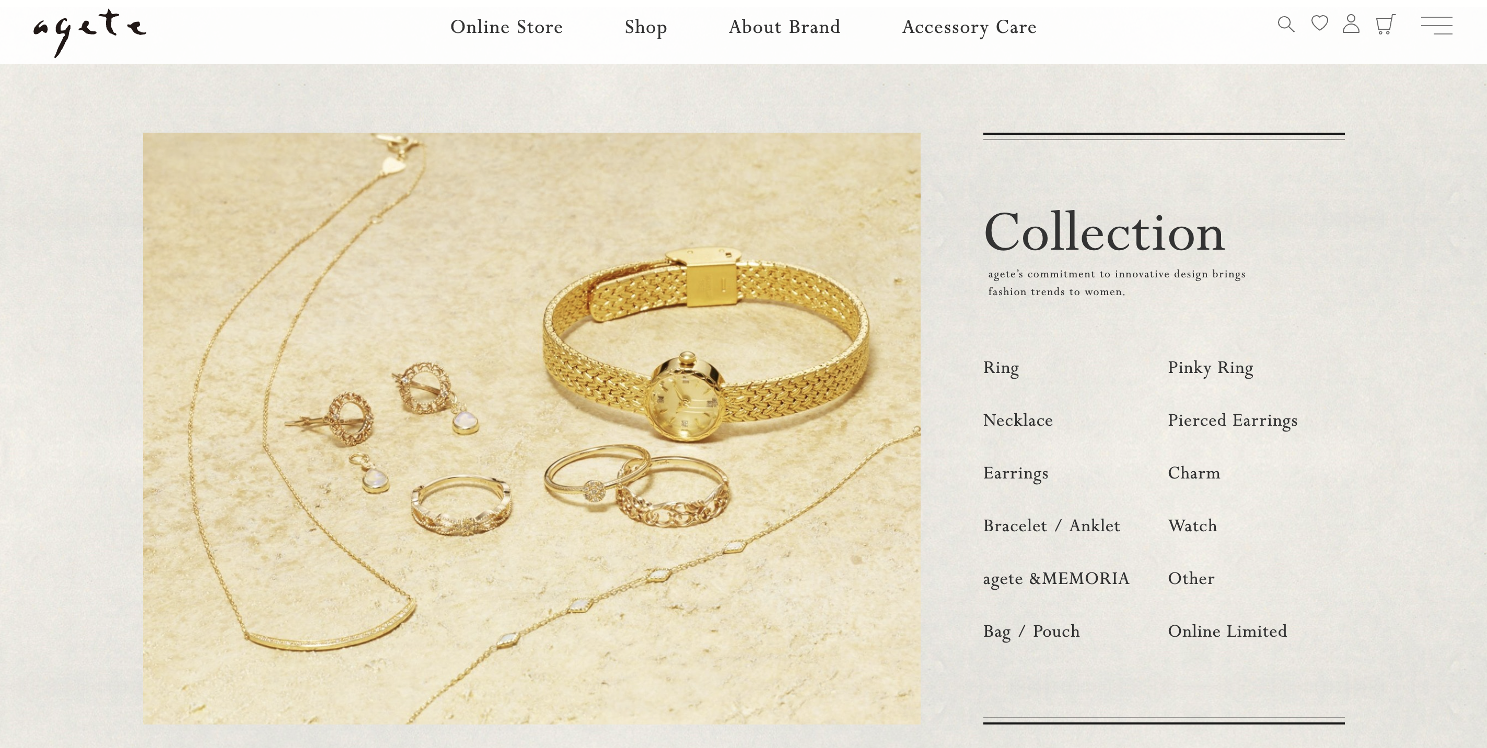Screen dimensions: 1487x748
Task: Browse Online Limited items
Action: [1227, 632]
